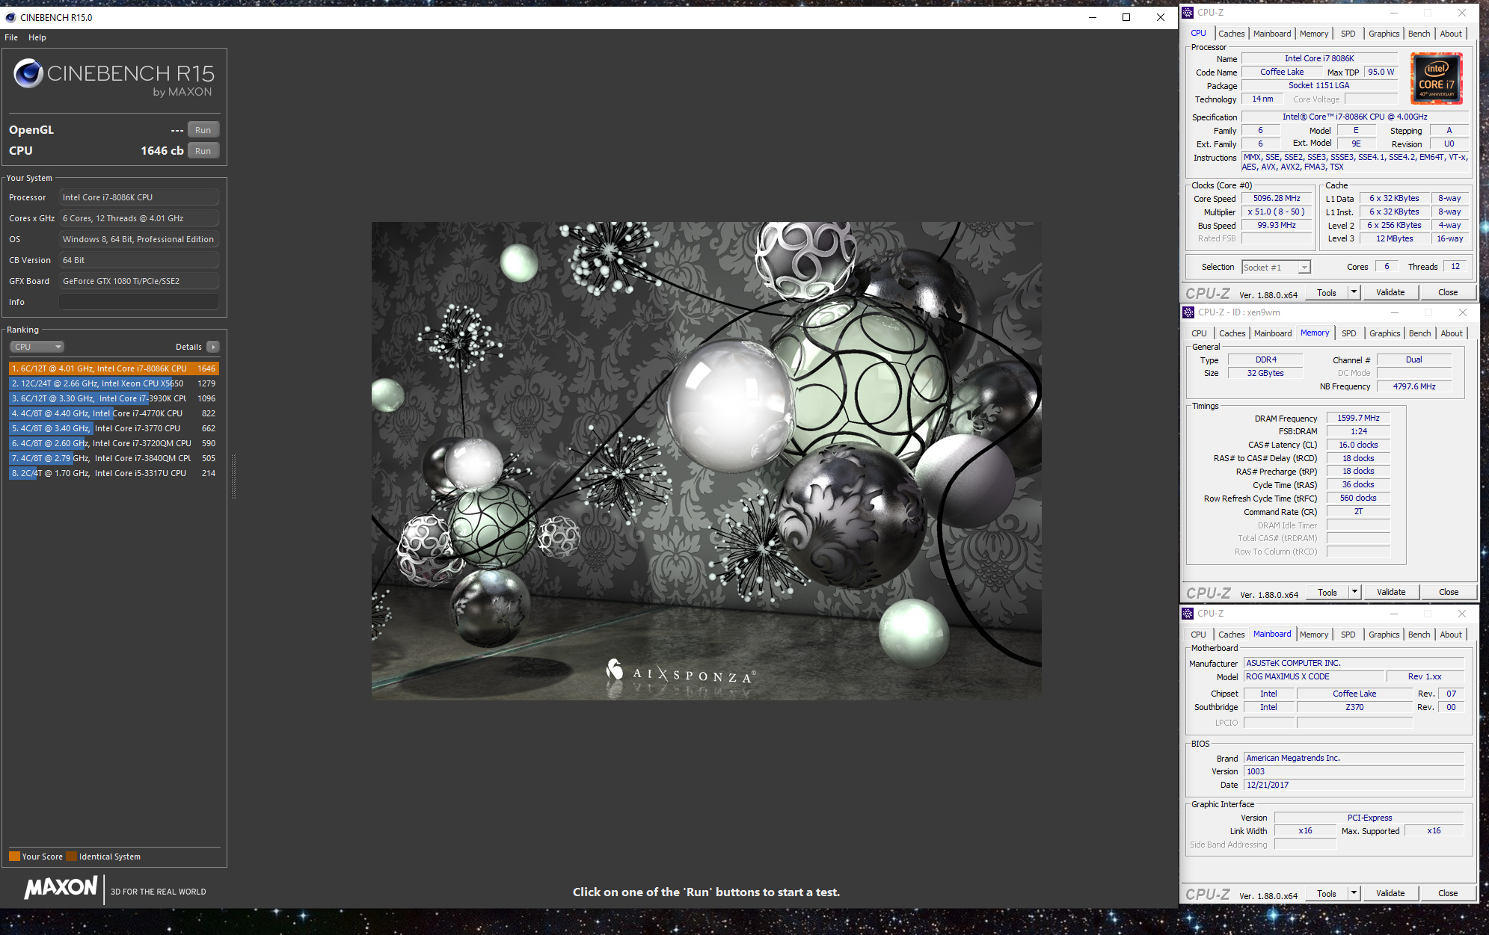The image size is (1489, 935).
Task: Click Validate in Memory CPU-Z window
Action: [1391, 593]
